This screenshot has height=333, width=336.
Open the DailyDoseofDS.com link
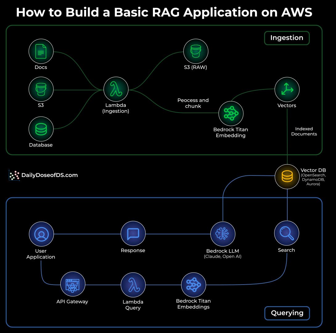click(x=43, y=175)
